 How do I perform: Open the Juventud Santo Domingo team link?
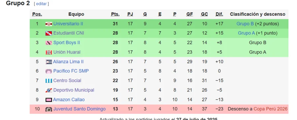pos(79,109)
